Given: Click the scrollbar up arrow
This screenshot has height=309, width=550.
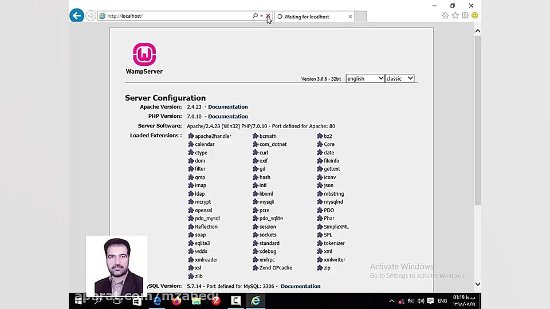Looking at the screenshot, I should [x=477, y=31].
